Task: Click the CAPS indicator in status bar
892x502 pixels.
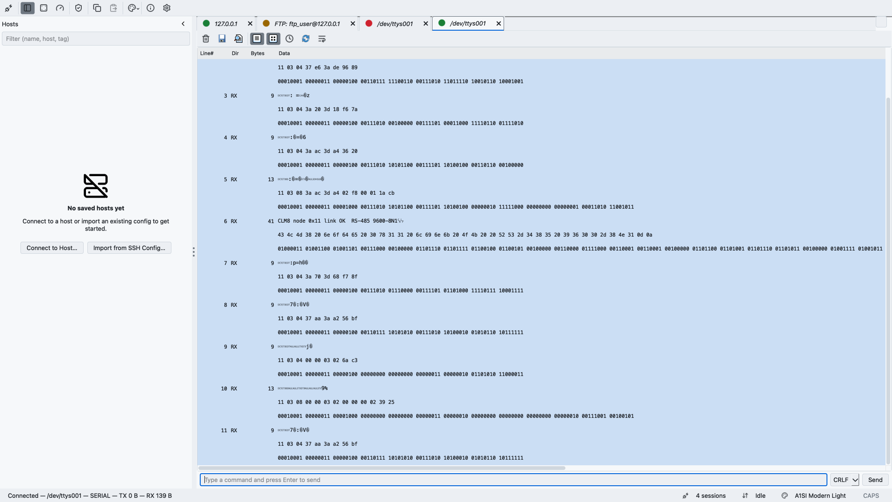Action: (x=871, y=495)
